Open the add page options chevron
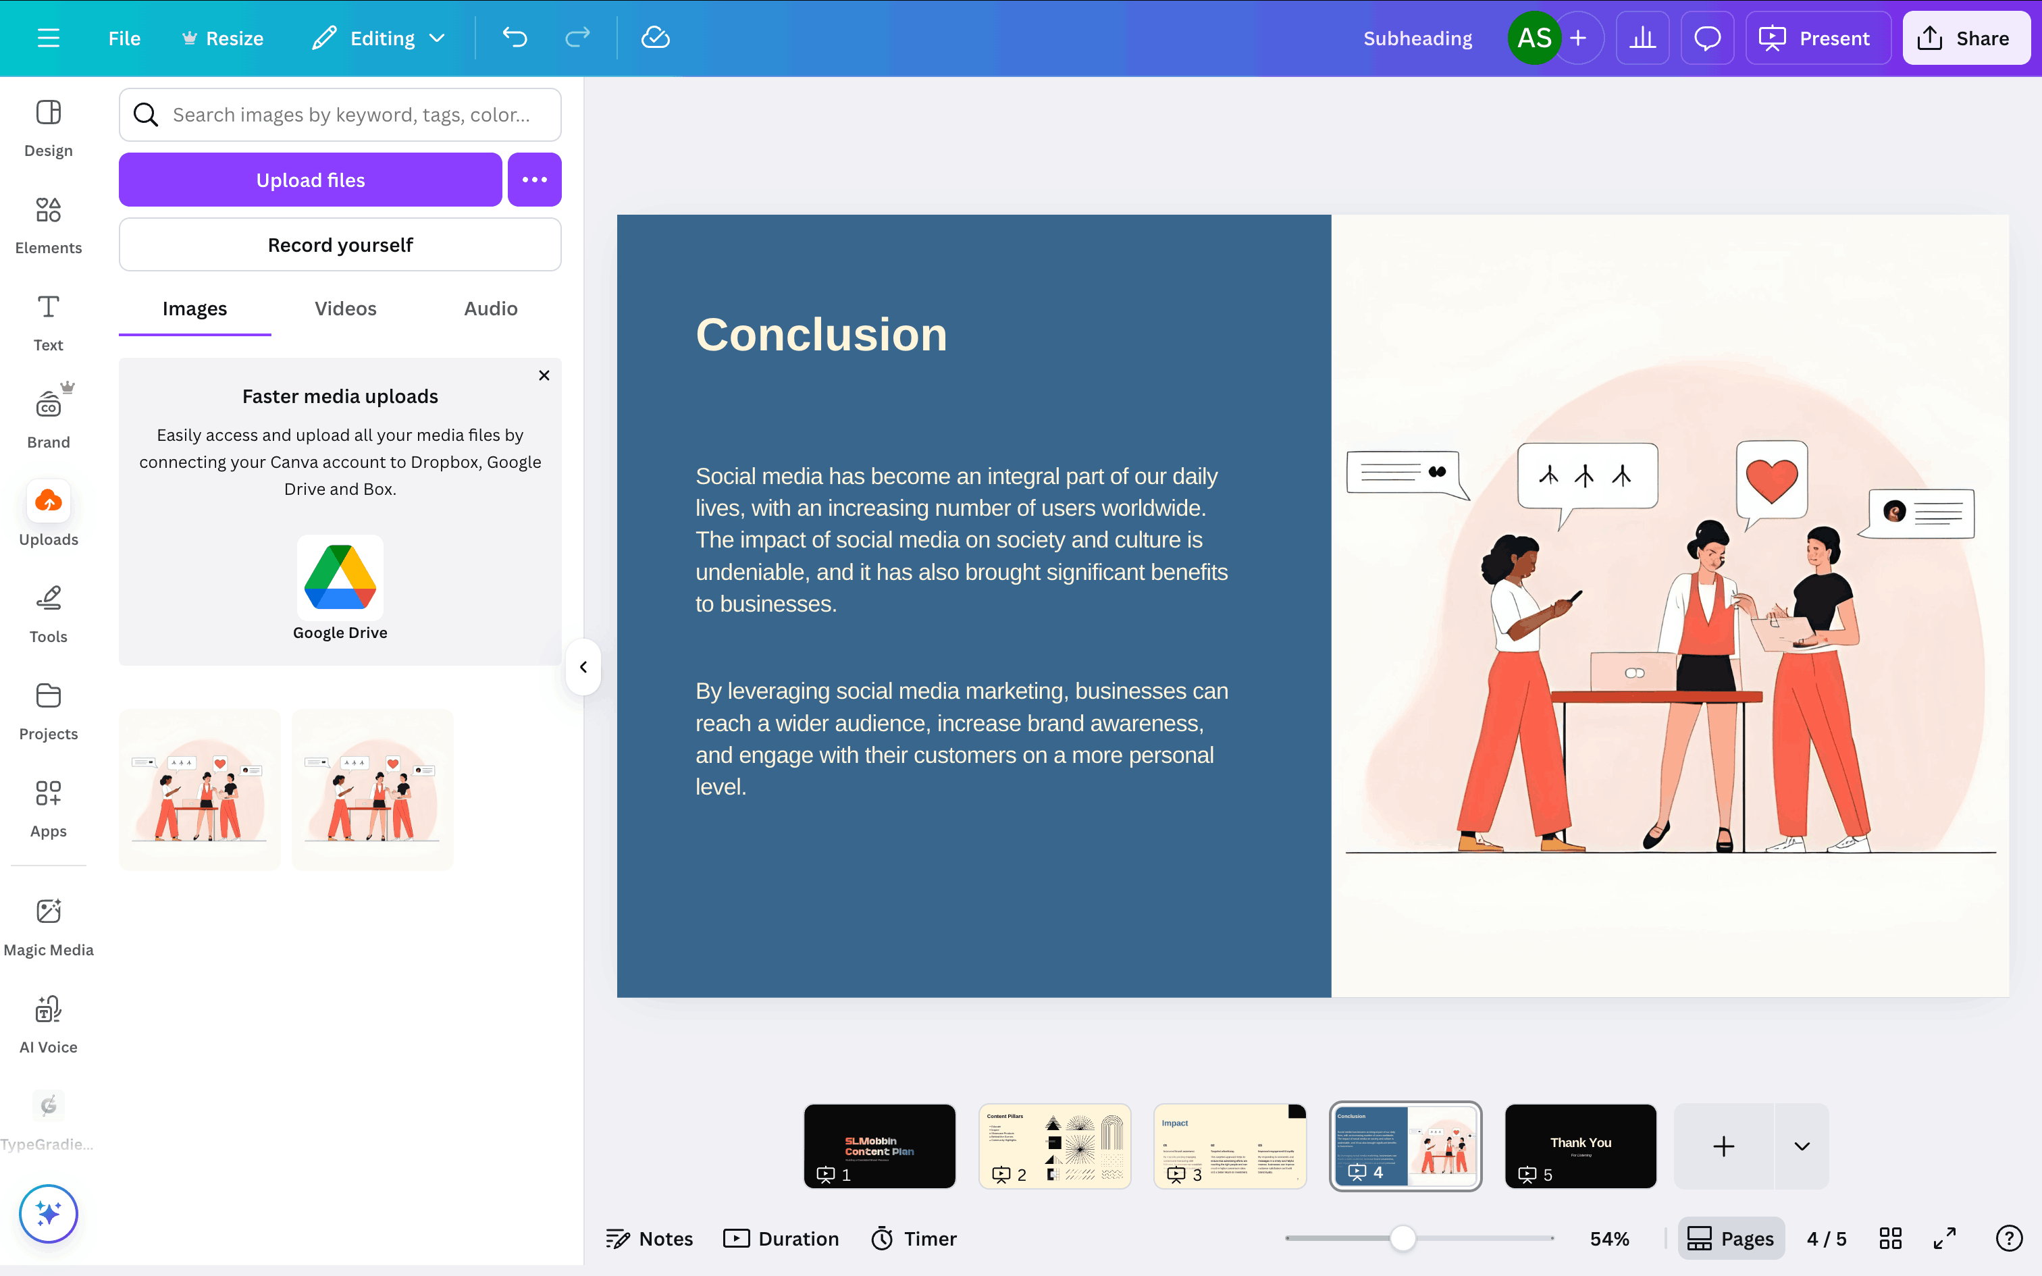The width and height of the screenshot is (2042, 1276). tap(1802, 1146)
